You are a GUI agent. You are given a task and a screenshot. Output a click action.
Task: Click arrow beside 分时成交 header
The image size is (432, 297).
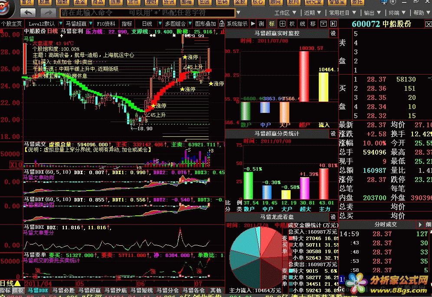[420, 225]
